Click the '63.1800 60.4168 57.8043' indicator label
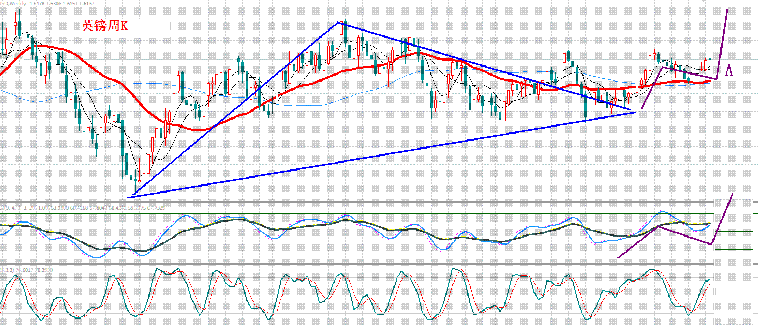This screenshot has width=758, height=325. coord(79,208)
